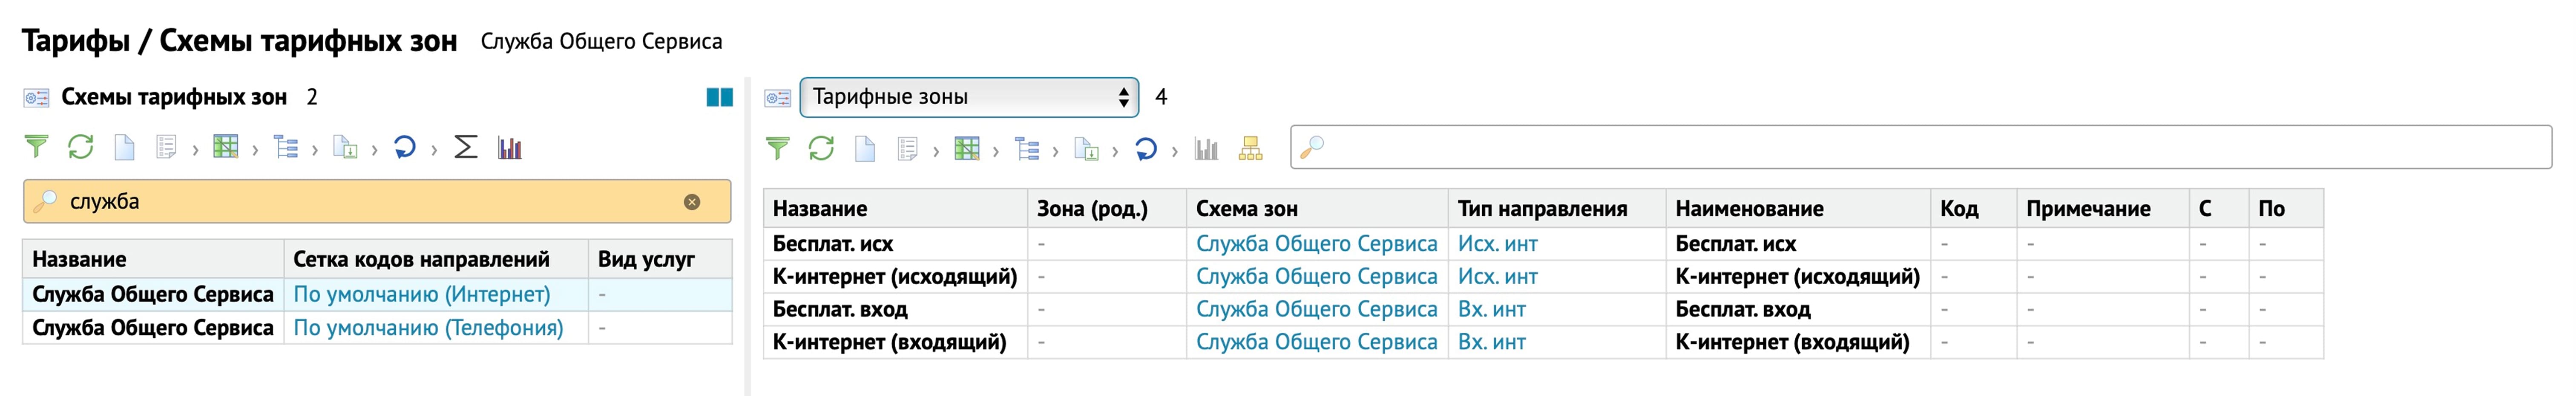2576x396 pixels.
Task: Select 'Бесплат. вход' in Название column
Action: (840, 309)
